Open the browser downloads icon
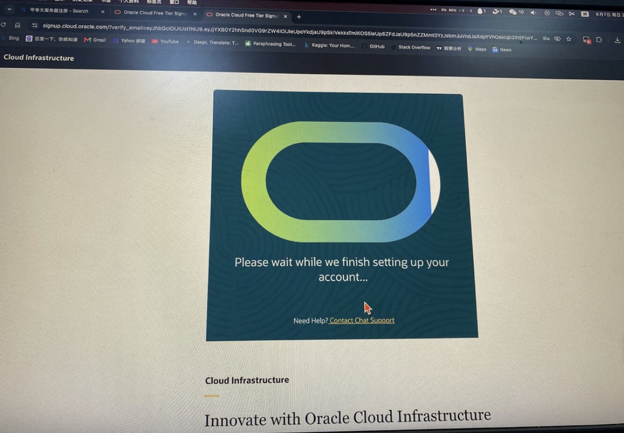Viewport: 624px width, 433px height. pos(618,40)
